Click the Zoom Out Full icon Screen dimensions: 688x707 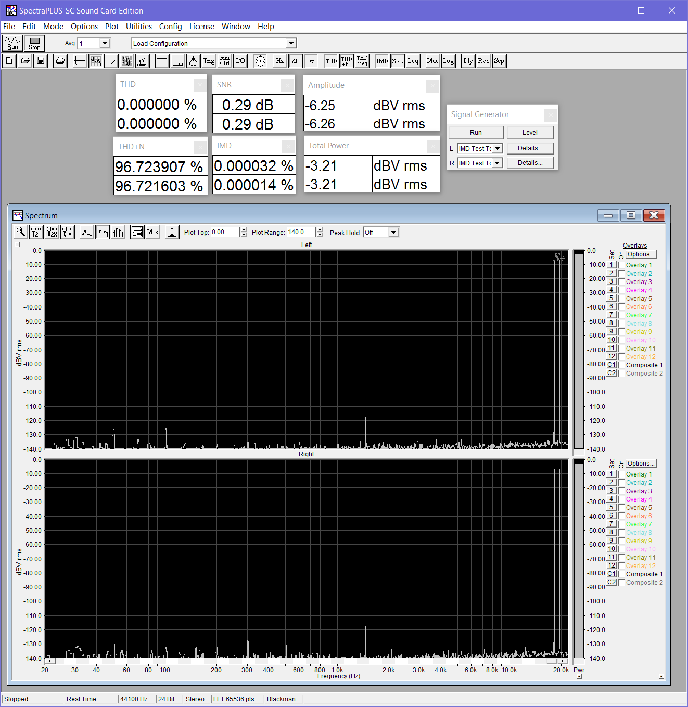pyautogui.click(x=68, y=232)
